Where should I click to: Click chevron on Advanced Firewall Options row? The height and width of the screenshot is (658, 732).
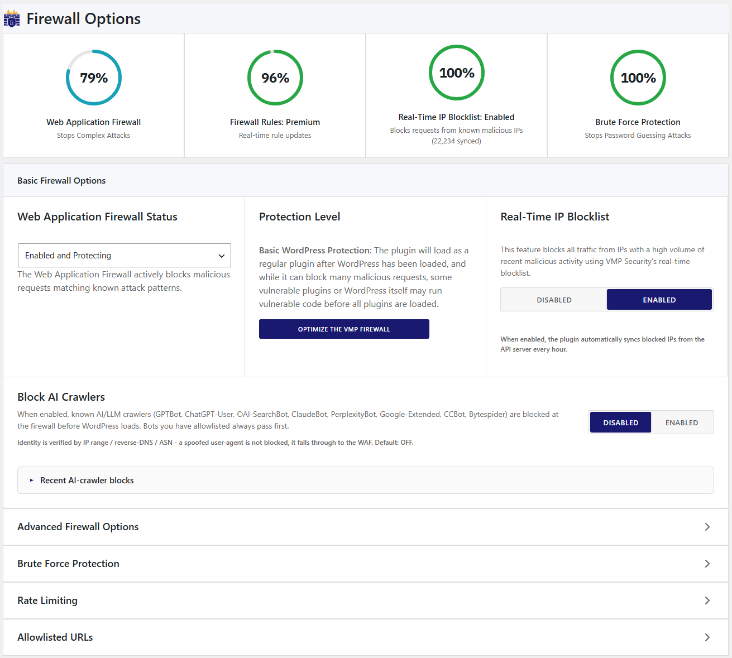click(x=707, y=527)
